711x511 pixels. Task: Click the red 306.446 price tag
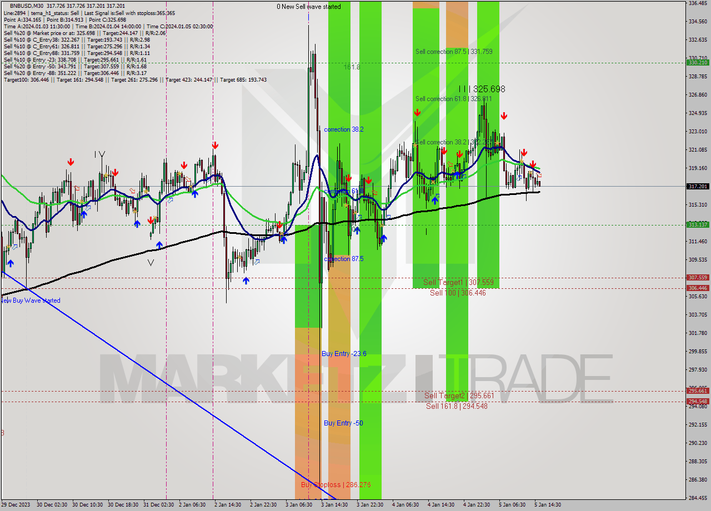(698, 288)
